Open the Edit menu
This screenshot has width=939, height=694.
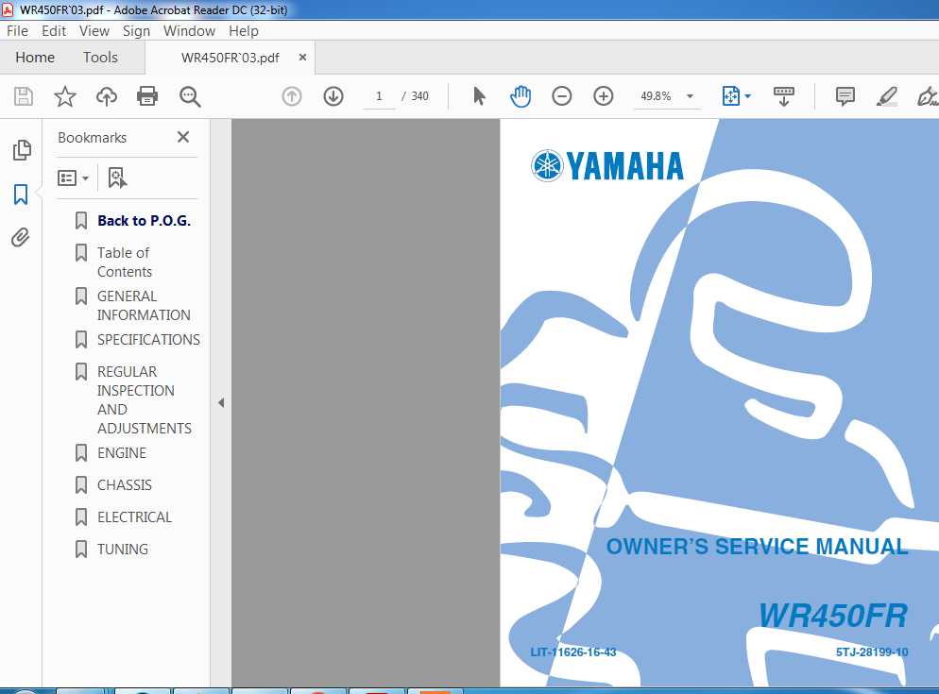tap(54, 31)
